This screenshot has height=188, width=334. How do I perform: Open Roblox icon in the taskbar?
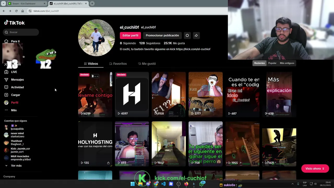tap(171, 184)
